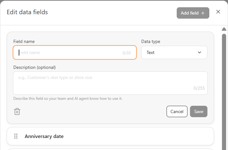
Task: Click inside the Description text area
Action: point(110,83)
